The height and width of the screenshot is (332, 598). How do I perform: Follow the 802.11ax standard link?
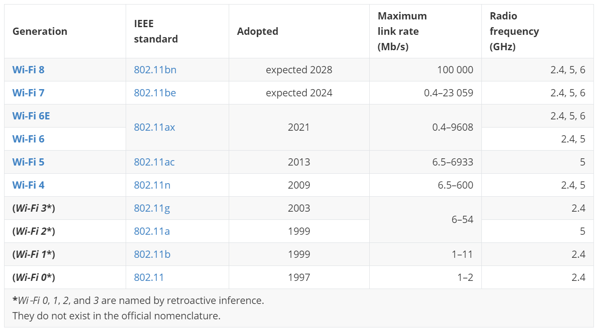155,128
